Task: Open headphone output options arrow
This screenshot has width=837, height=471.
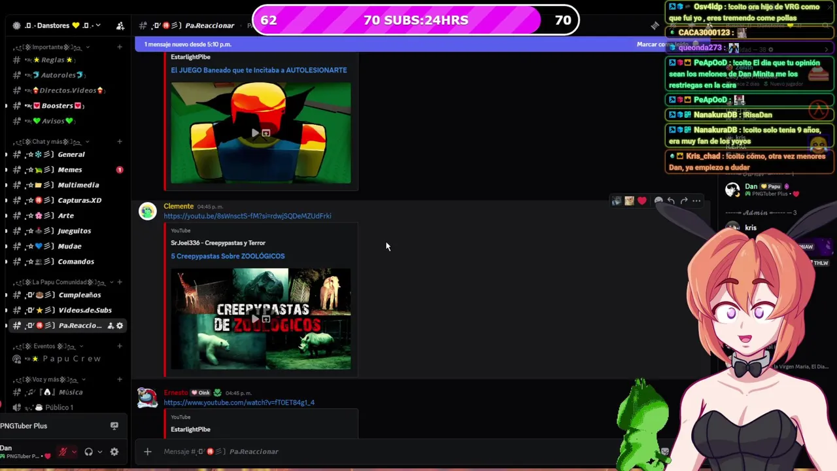Action: pos(99,451)
